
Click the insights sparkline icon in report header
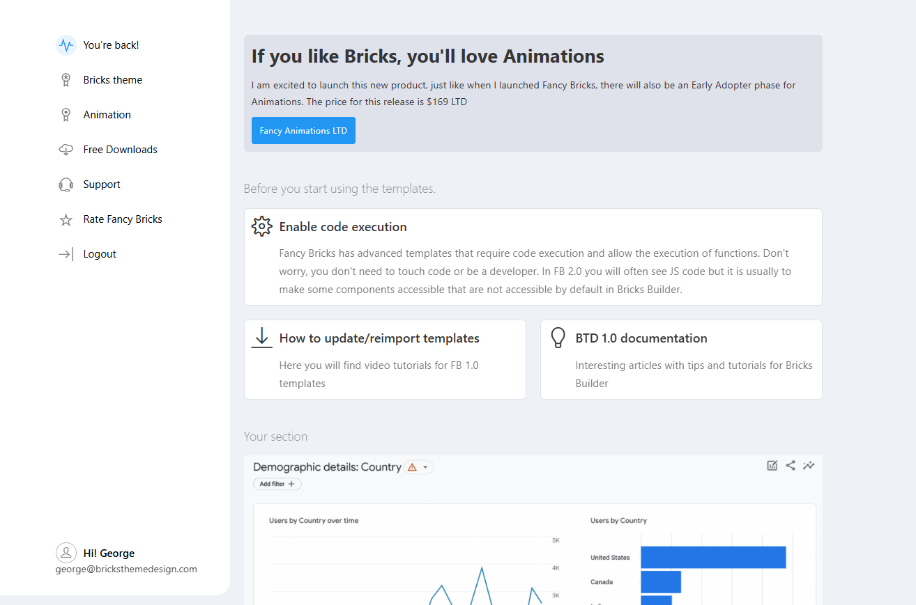click(809, 466)
